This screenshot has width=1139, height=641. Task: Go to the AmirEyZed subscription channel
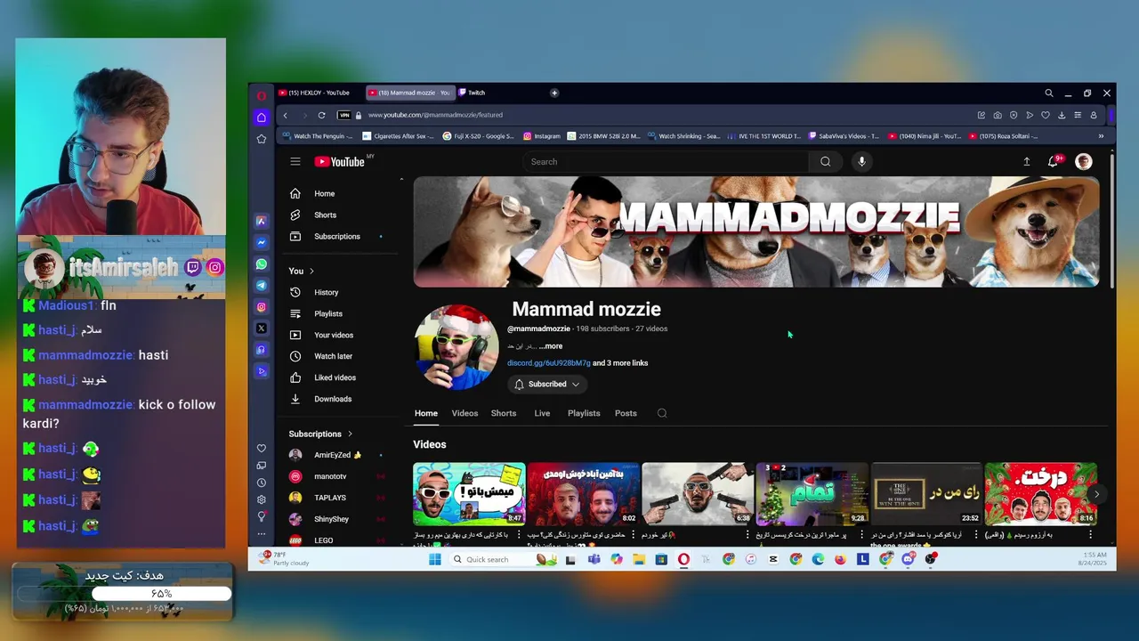tap(338, 455)
